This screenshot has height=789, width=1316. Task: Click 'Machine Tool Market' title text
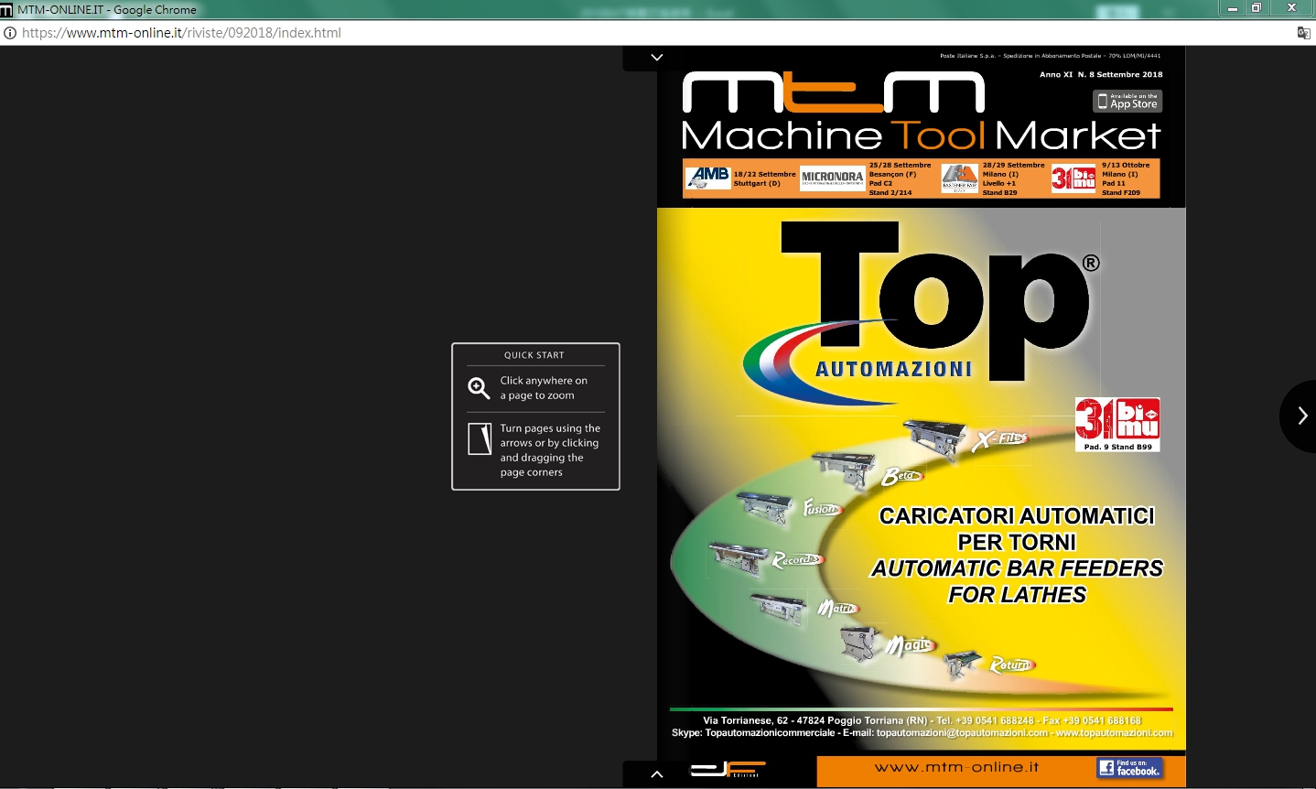point(921,136)
